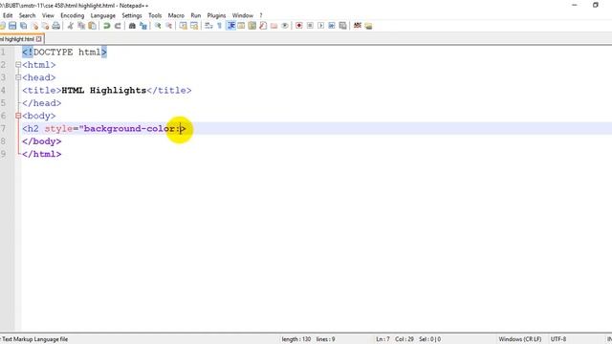Toggle Show All Characters pilcrow icon
The height and width of the screenshot is (344, 612).
coord(219,26)
